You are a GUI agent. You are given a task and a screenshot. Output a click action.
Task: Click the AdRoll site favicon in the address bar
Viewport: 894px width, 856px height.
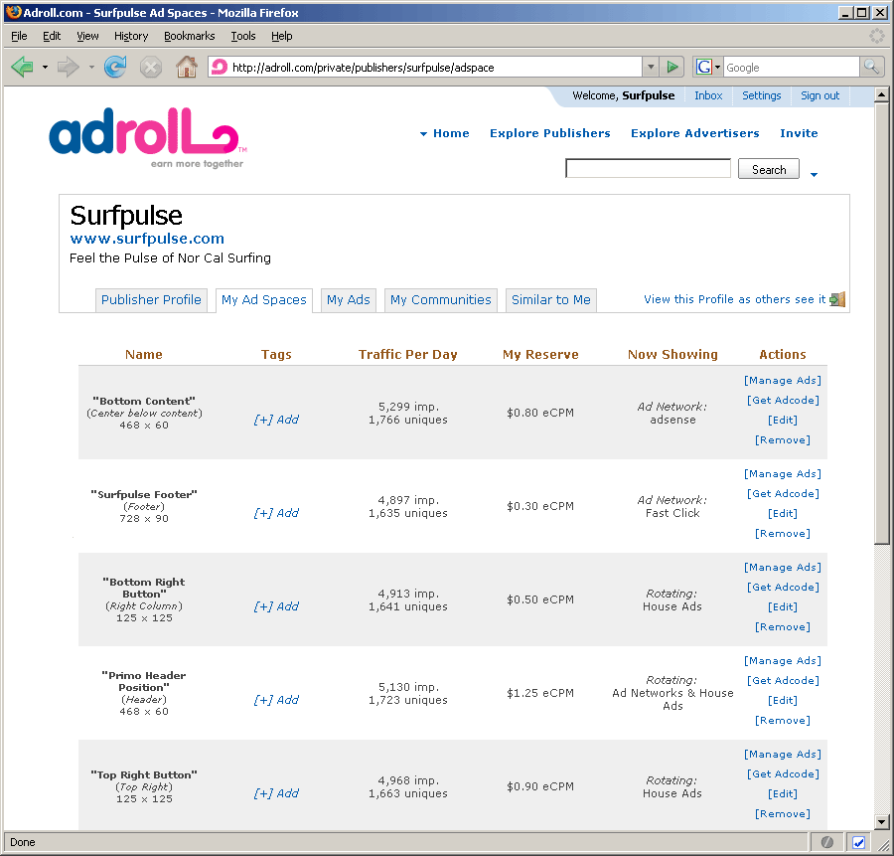point(219,68)
